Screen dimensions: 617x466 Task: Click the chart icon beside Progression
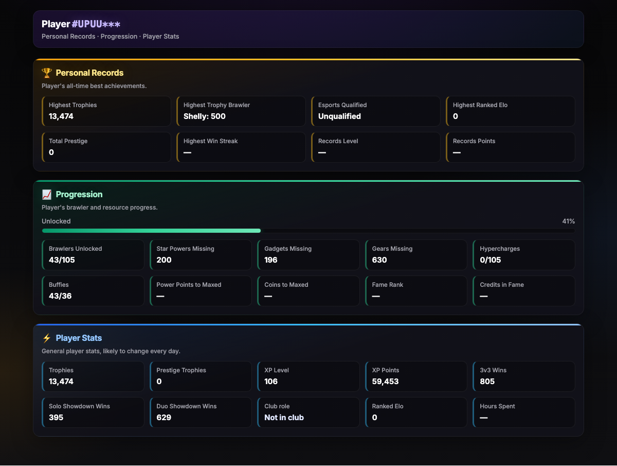pos(47,195)
